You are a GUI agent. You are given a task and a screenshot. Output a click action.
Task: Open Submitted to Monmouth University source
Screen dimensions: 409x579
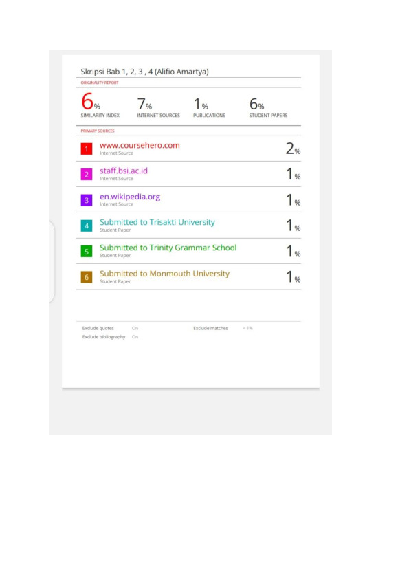[165, 274]
